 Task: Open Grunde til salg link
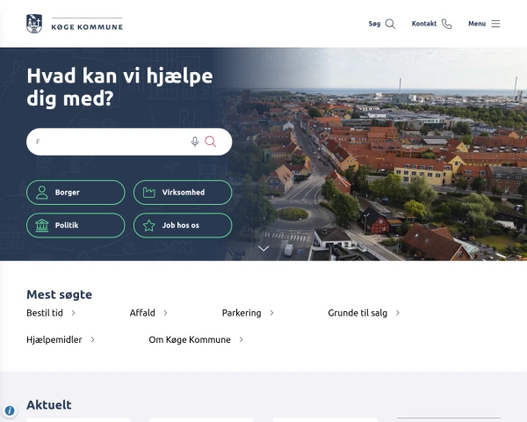357,313
